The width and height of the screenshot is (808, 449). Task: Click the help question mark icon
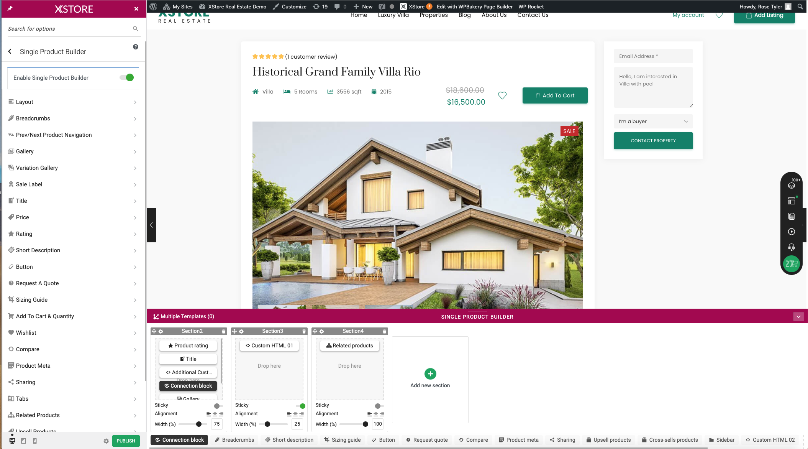tap(136, 47)
